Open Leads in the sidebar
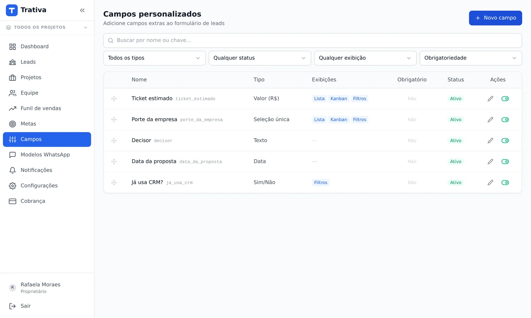Screen dimensions: 531x318 click(x=47, y=62)
